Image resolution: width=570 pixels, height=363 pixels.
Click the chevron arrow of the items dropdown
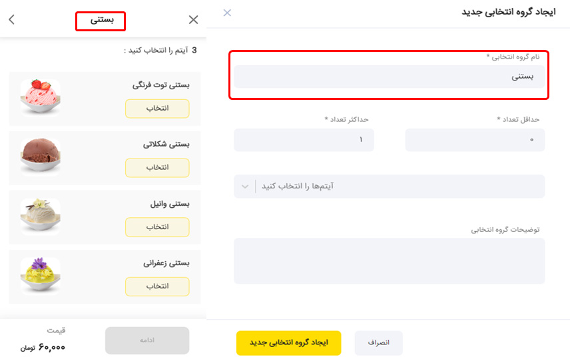[245, 186]
